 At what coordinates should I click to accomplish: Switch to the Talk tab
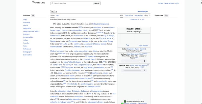click(58, 16)
